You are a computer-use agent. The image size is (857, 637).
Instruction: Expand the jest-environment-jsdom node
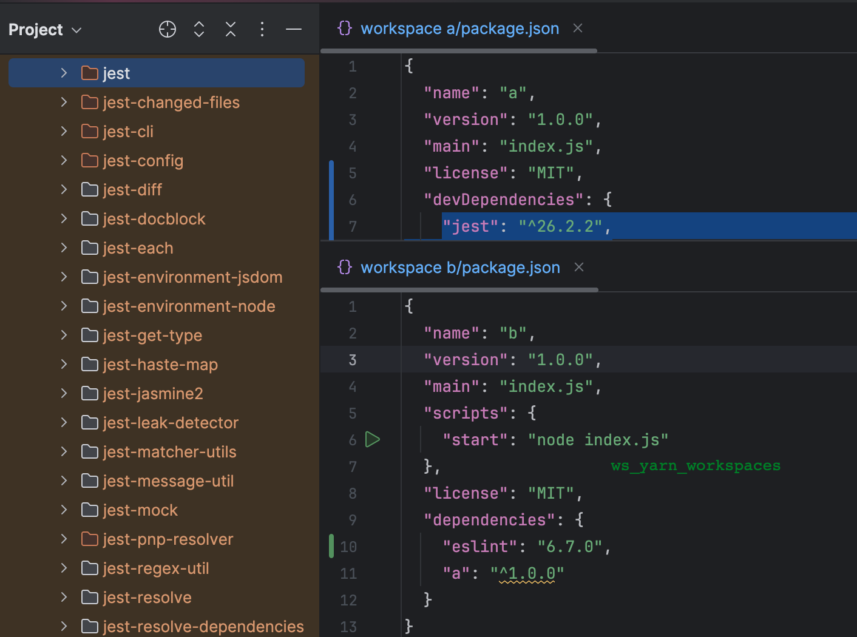[x=64, y=277]
